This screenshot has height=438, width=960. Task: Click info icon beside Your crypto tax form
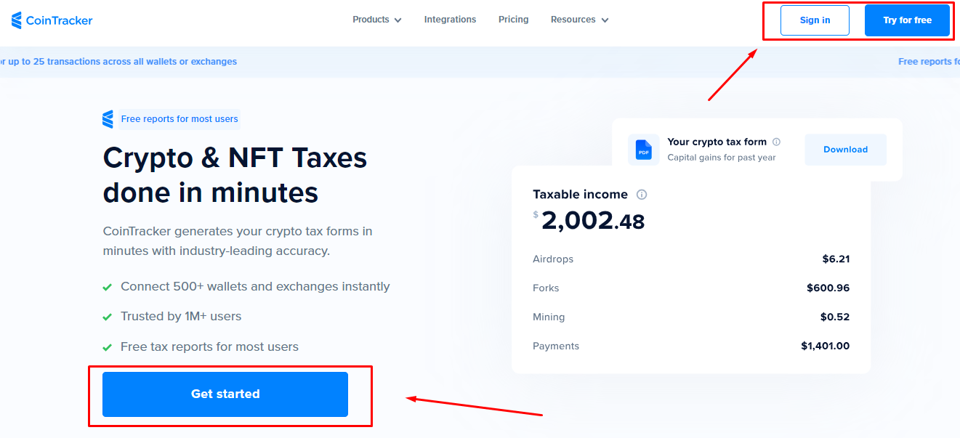click(x=776, y=142)
